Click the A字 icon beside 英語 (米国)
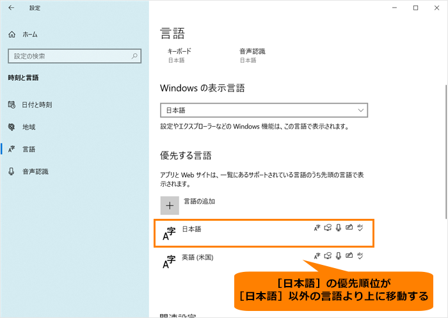This screenshot has width=448, height=318. [x=169, y=262]
